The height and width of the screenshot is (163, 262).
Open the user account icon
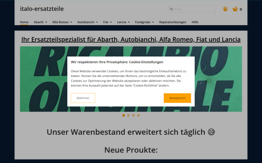225,9
